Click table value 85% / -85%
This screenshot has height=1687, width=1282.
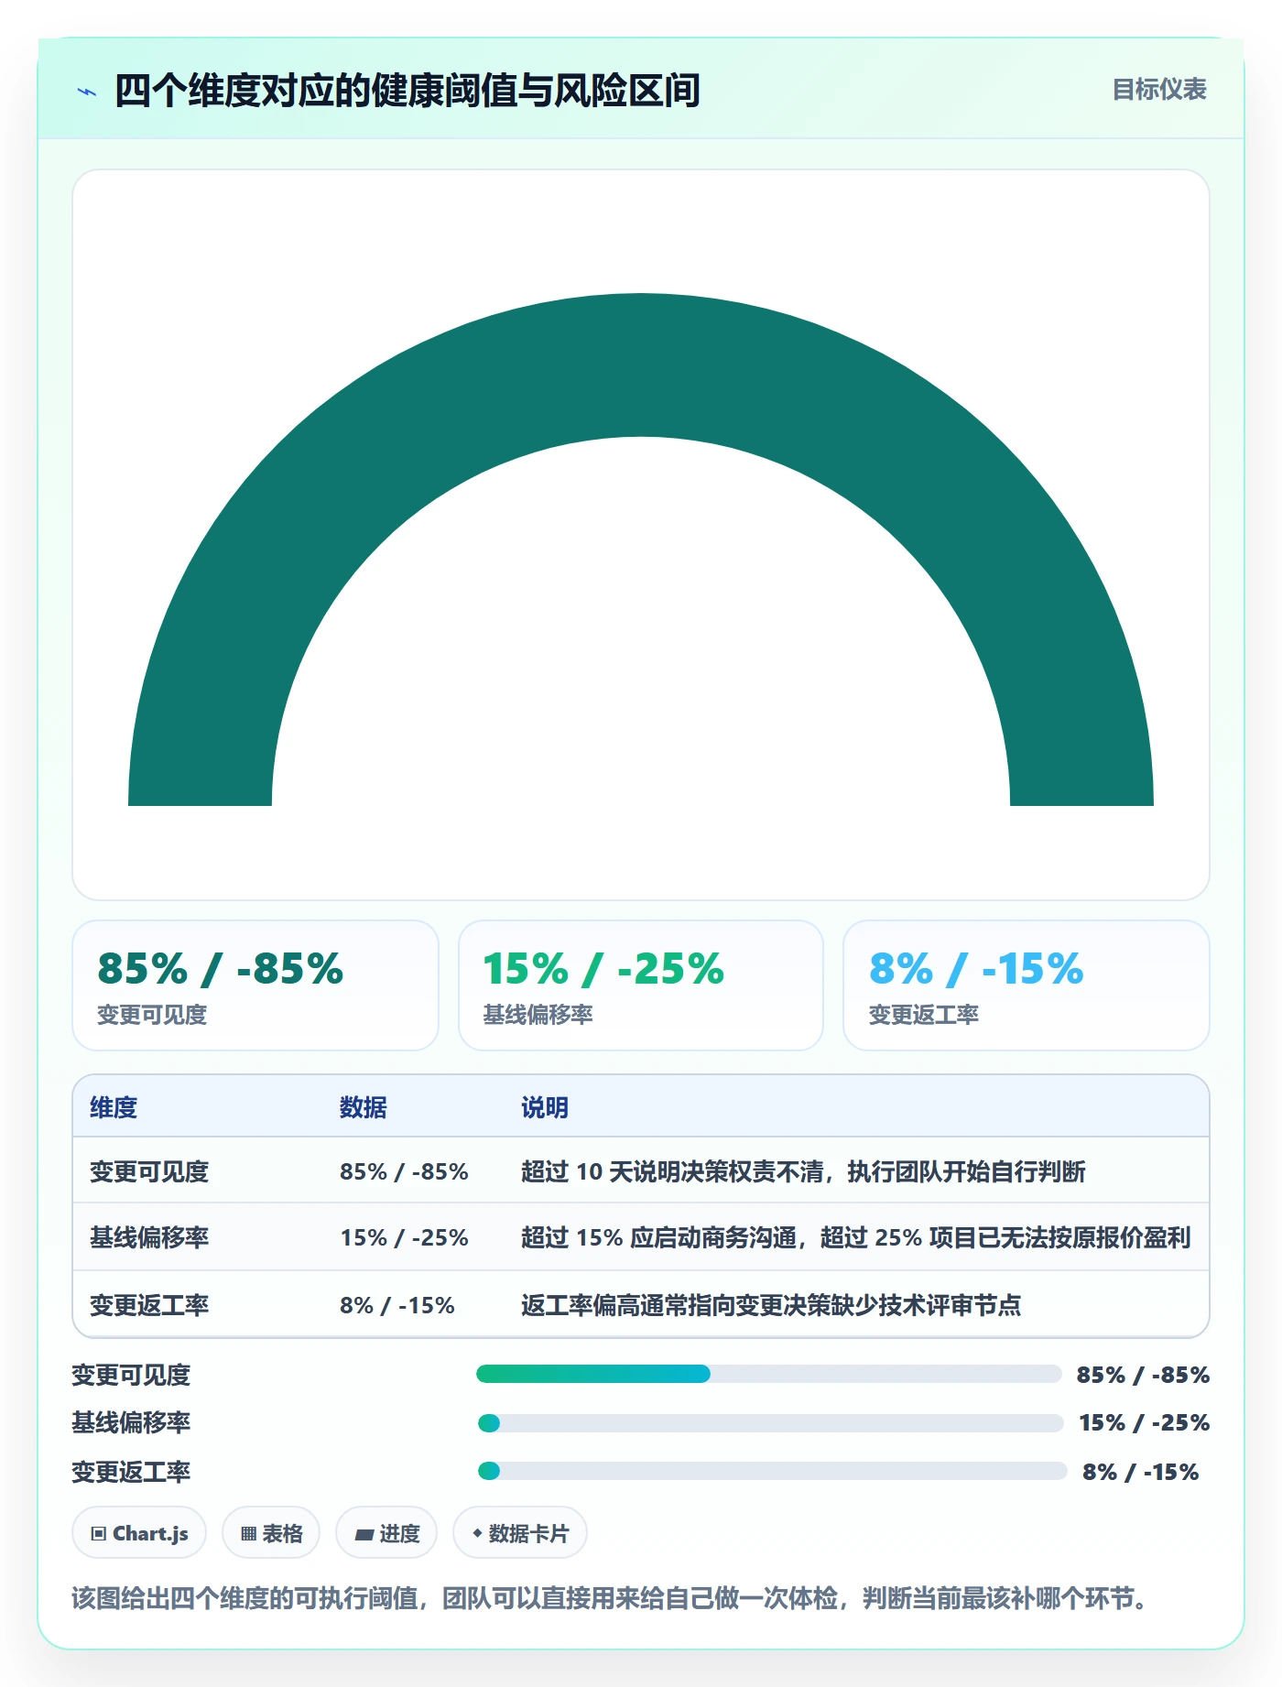click(x=404, y=1171)
